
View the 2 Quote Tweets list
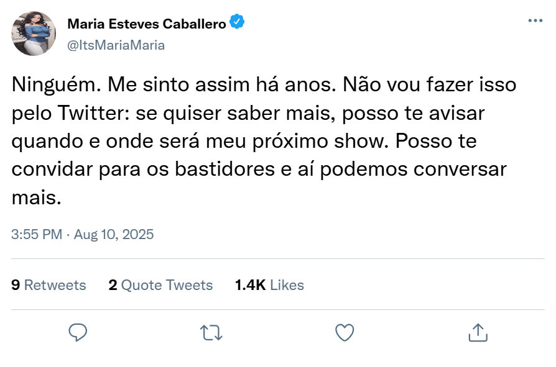(x=160, y=285)
